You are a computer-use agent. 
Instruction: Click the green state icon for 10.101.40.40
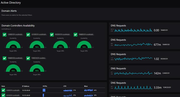[x=3, y=95]
